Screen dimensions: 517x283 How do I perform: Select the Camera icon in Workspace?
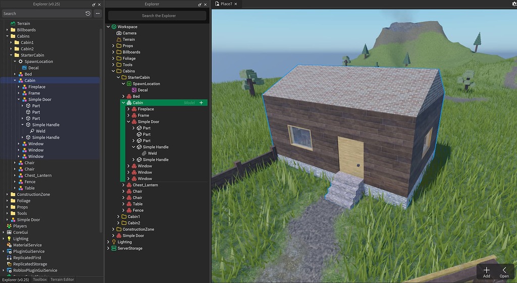(119, 33)
